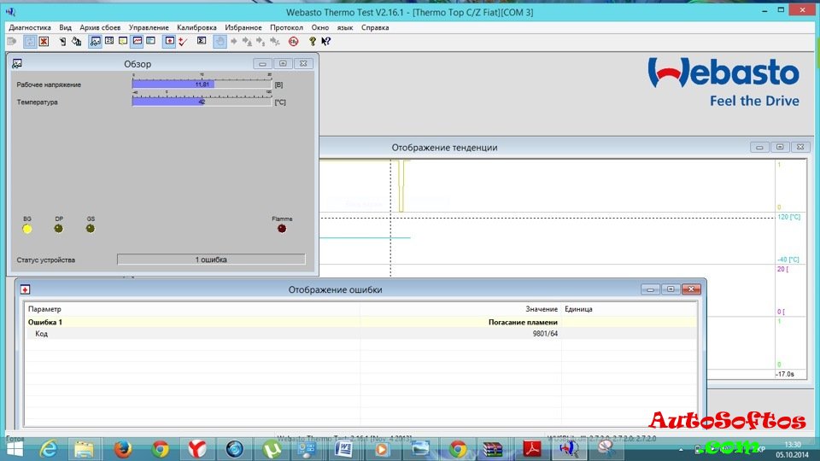
Task: Click the '1 ошибка' device status field
Action: tap(211, 260)
